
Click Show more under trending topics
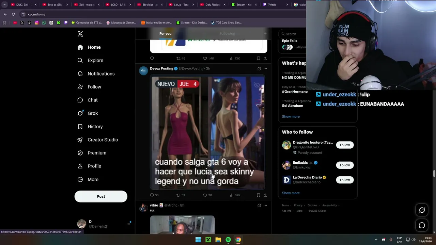291,116
